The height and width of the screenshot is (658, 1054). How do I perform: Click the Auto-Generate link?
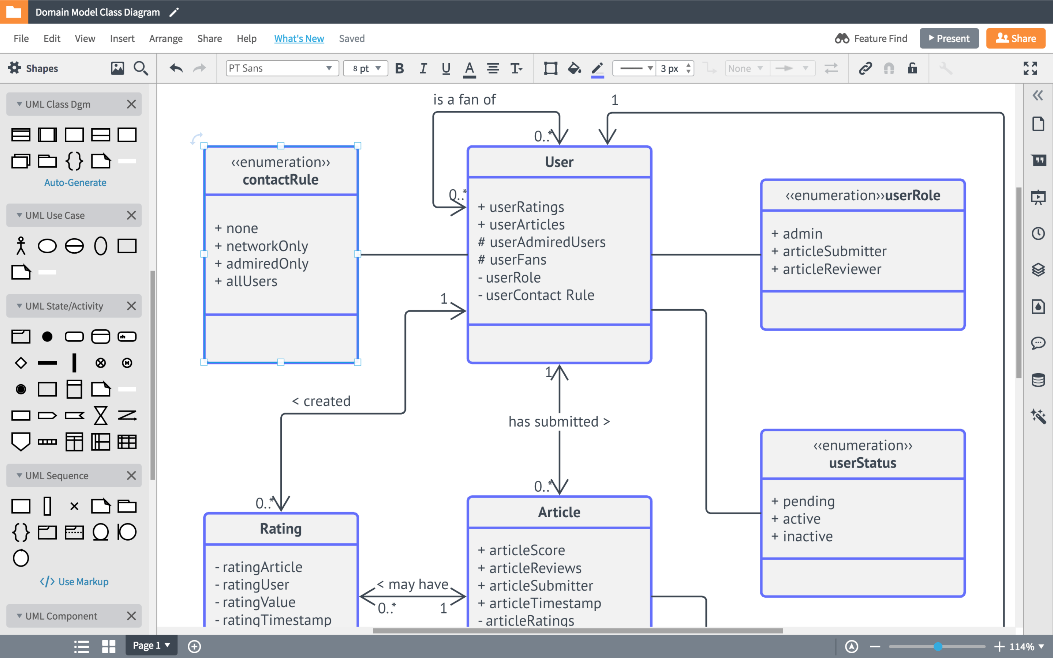point(75,182)
